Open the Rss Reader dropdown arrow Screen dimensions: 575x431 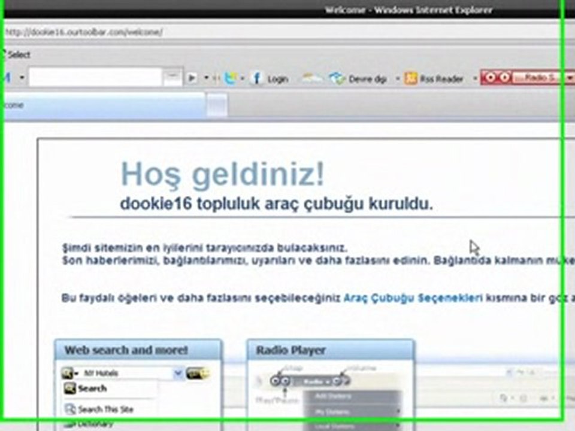pyautogui.click(x=474, y=78)
